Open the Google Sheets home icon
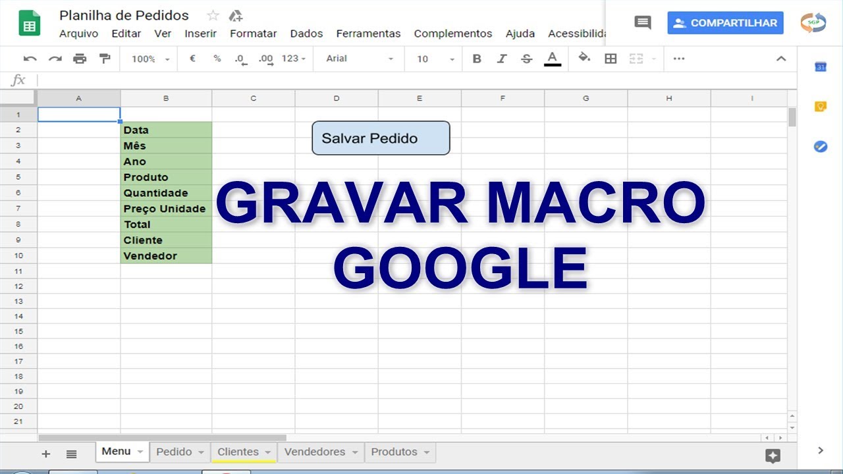The image size is (843, 474). coord(30,23)
